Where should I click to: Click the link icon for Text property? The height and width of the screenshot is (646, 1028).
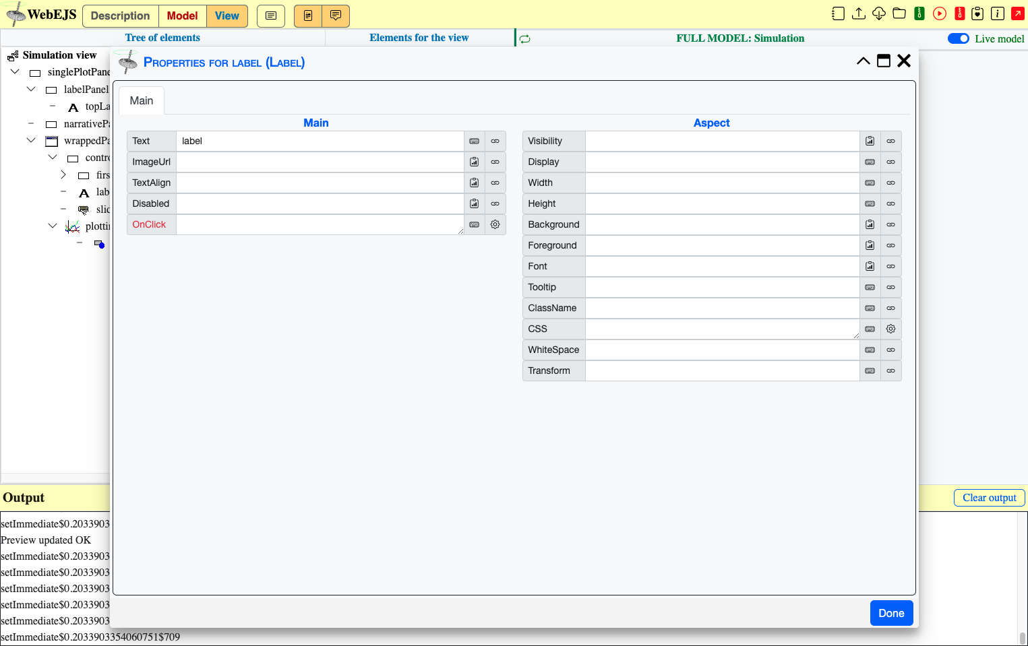pos(495,141)
